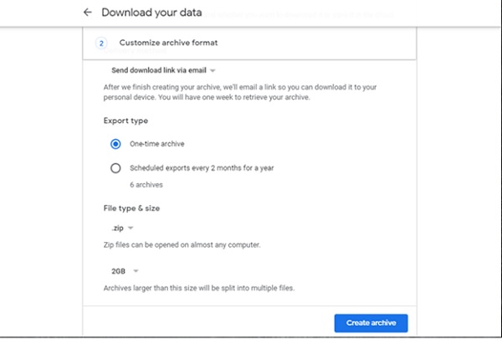
Task: Click the Customize archive format header
Action: point(168,43)
